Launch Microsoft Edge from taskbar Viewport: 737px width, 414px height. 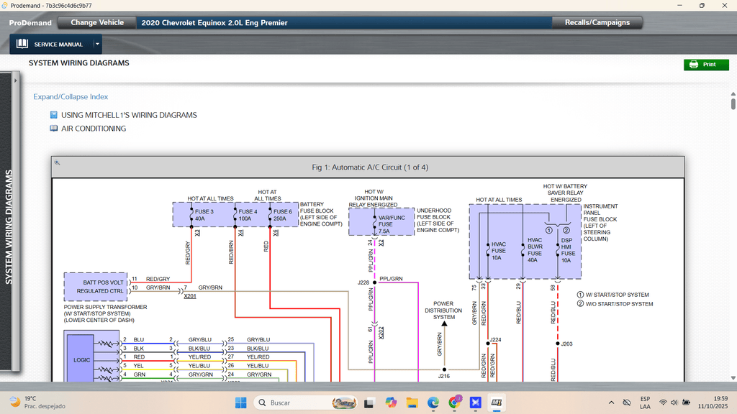(433, 402)
